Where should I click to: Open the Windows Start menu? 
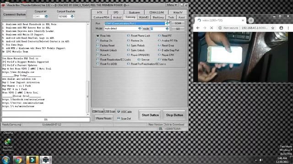coord(6,160)
